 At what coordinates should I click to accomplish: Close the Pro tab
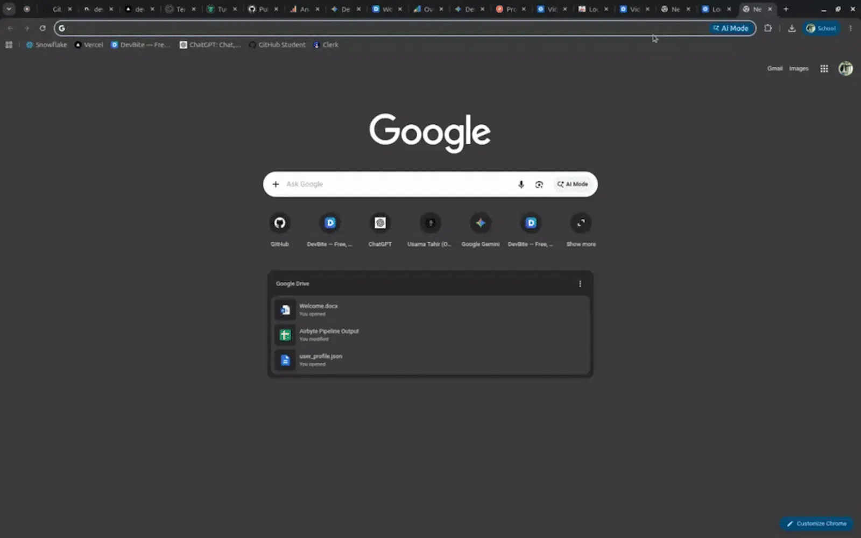click(524, 9)
